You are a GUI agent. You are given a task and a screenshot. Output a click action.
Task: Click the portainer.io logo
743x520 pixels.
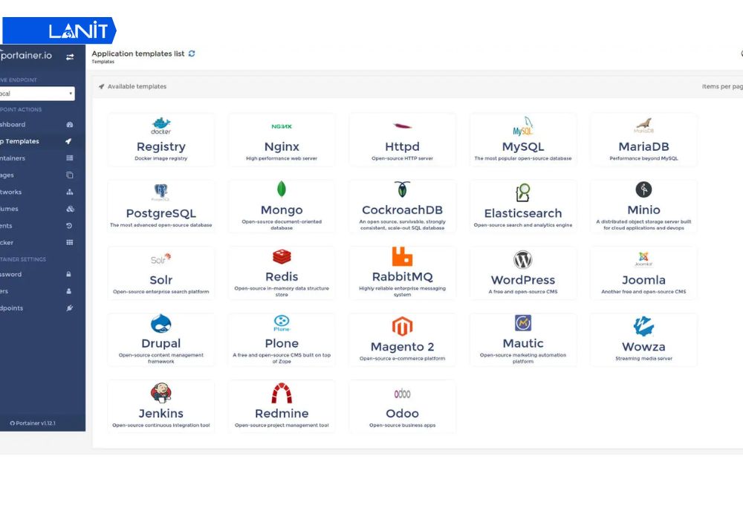point(26,56)
